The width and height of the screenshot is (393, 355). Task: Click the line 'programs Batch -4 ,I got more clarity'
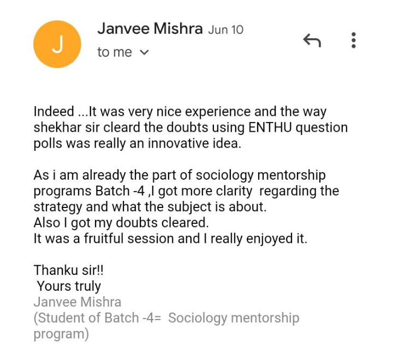coord(186,191)
